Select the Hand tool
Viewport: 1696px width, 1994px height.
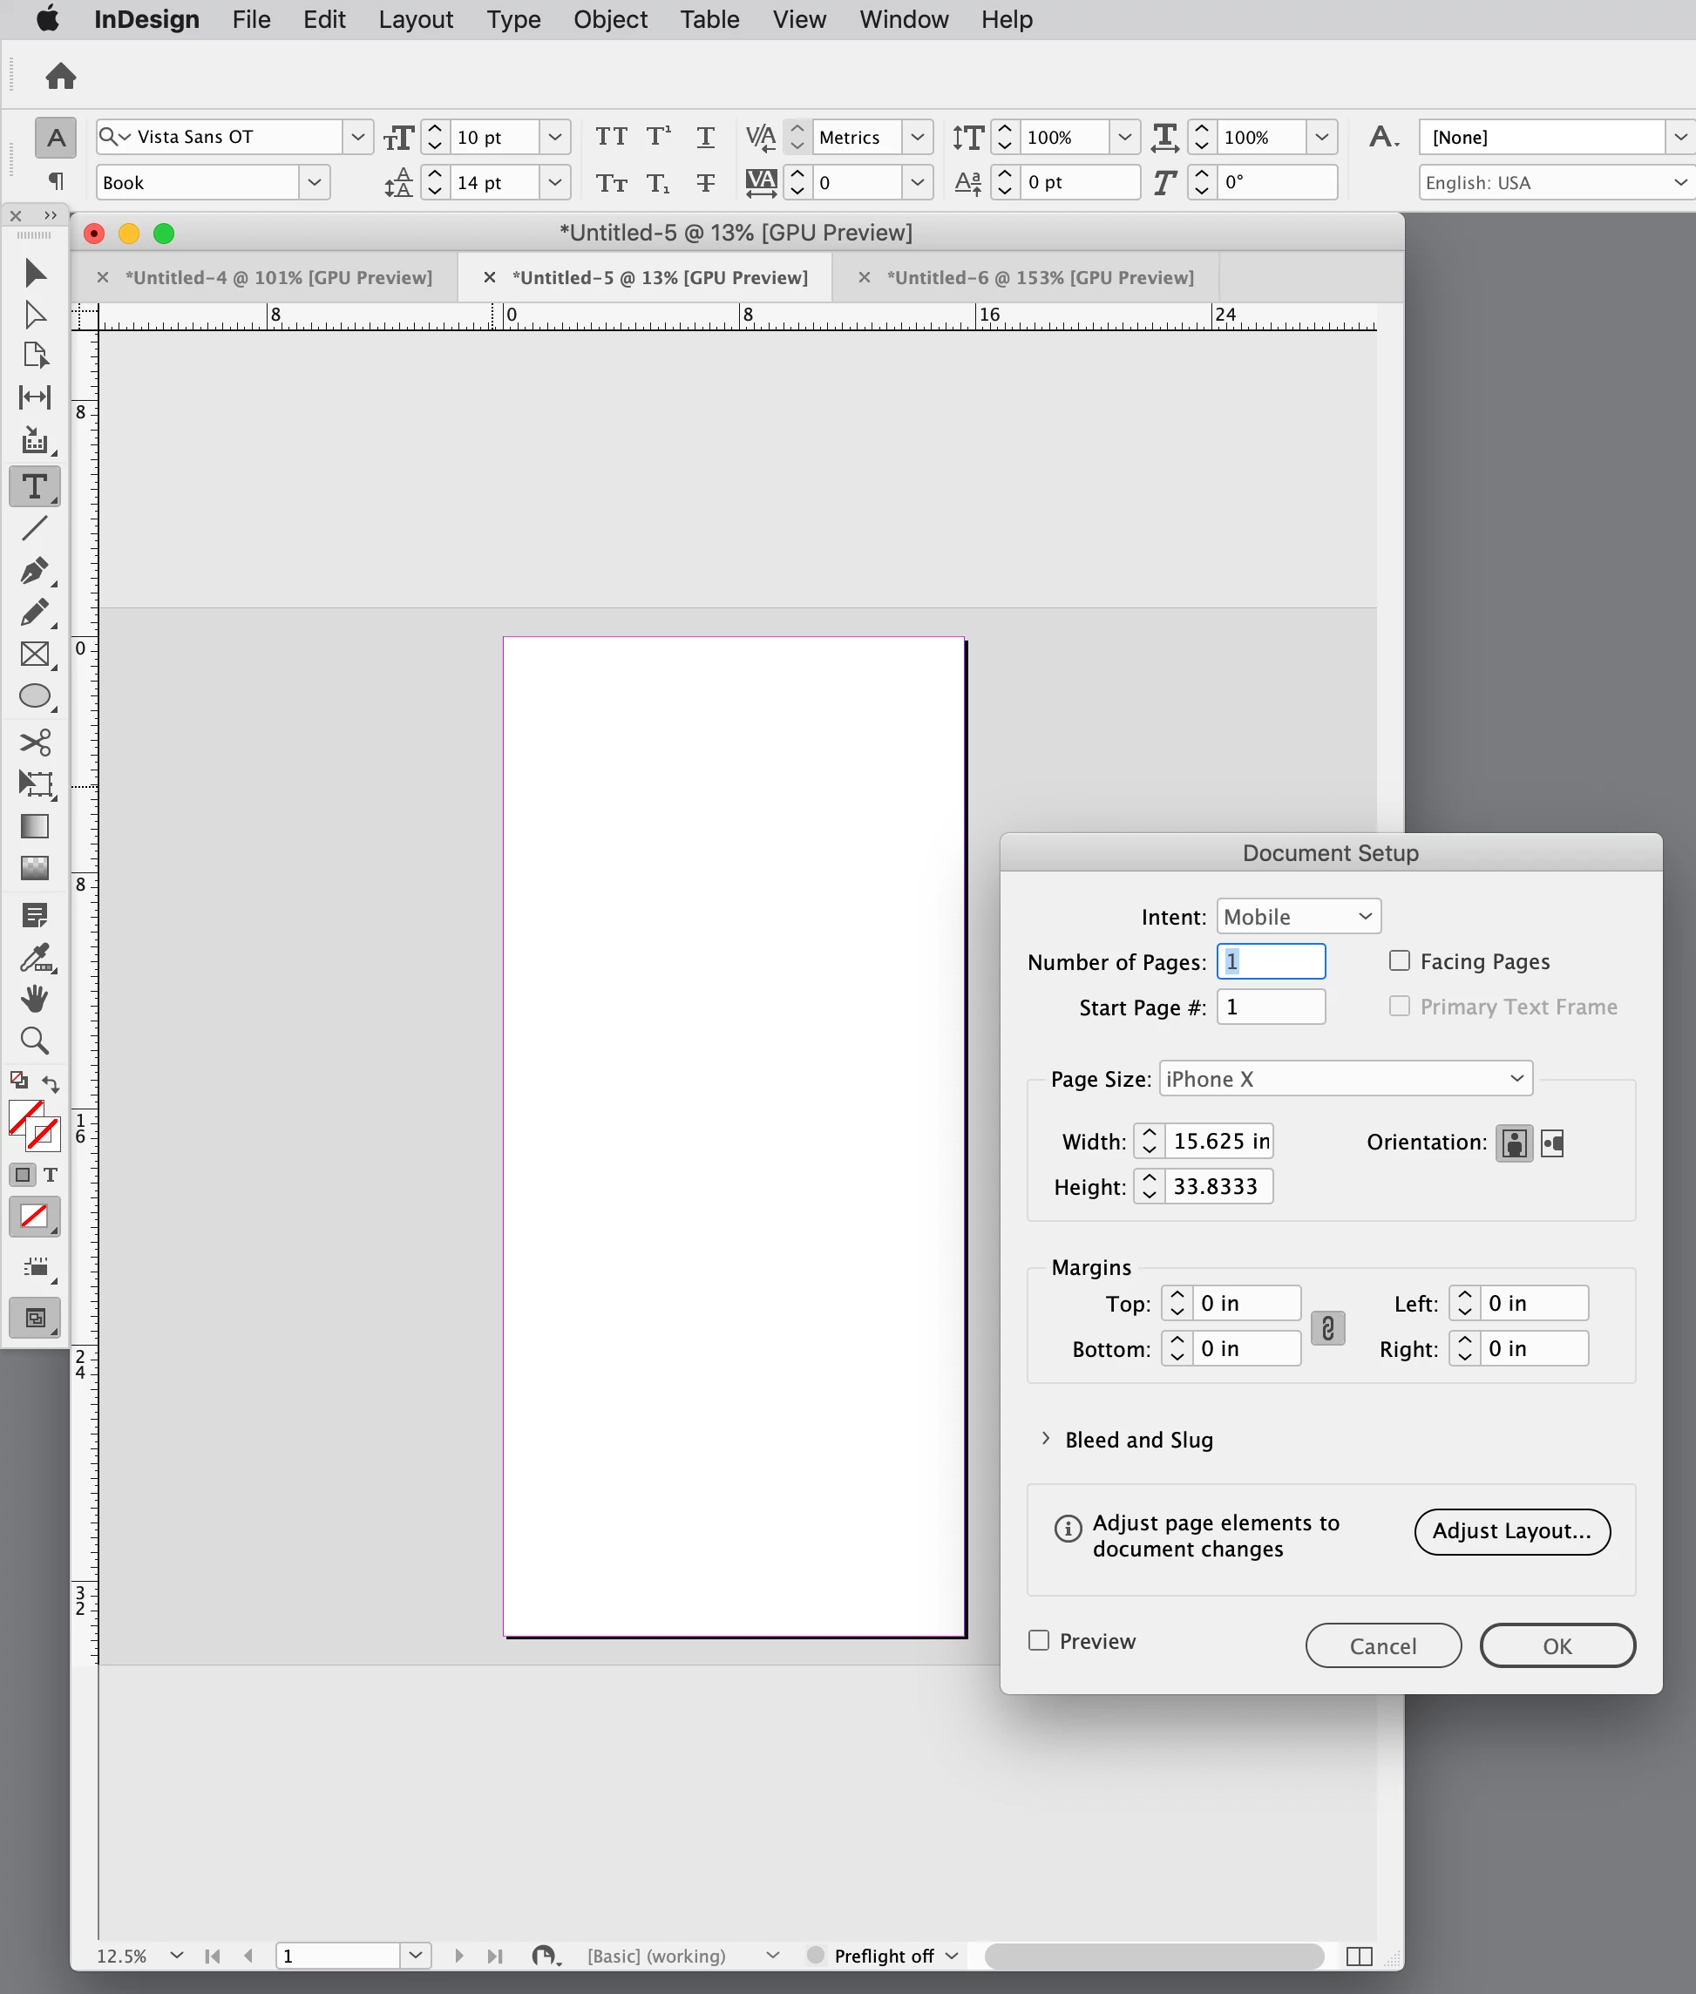35,999
